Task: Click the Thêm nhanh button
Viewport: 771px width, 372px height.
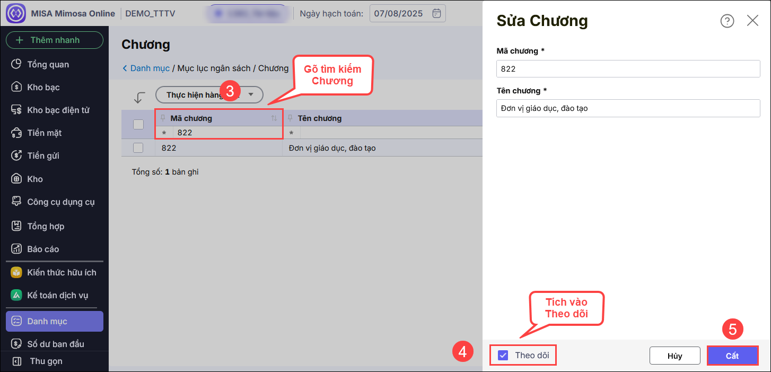Action: click(x=54, y=40)
